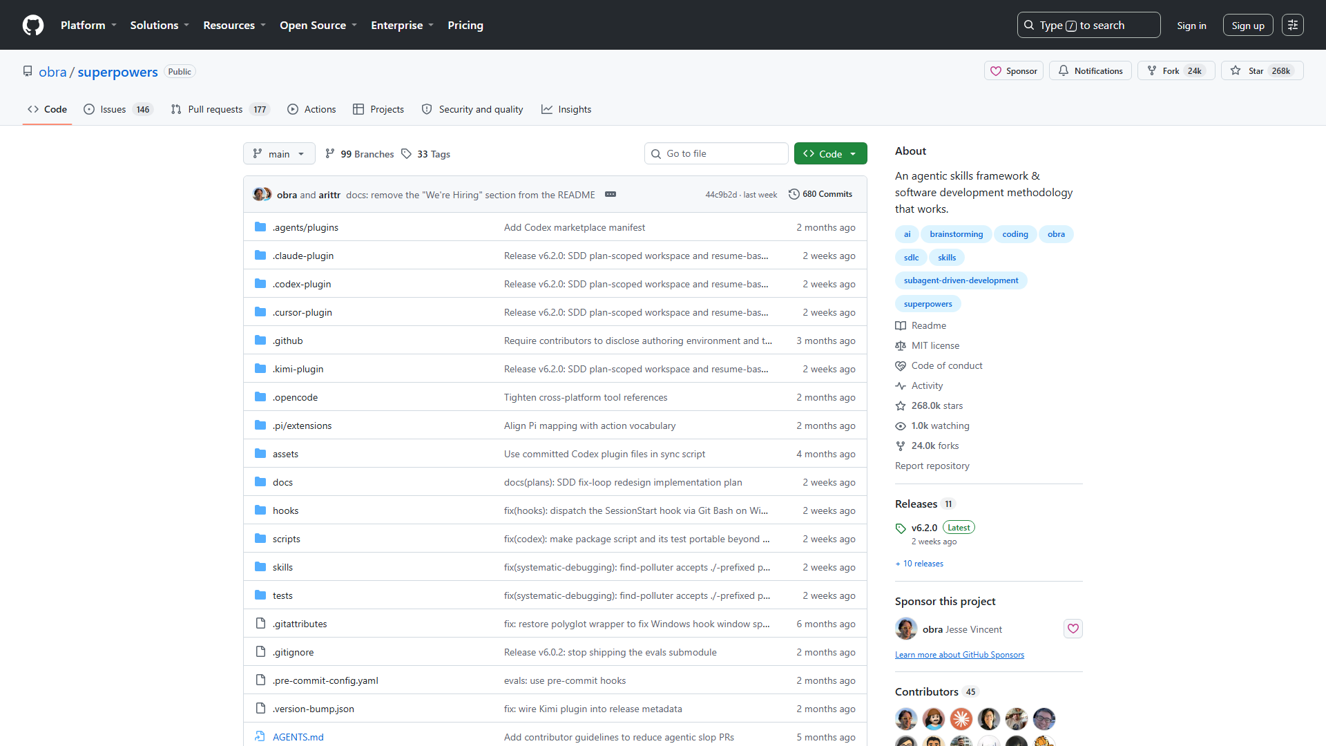This screenshot has height=746, width=1326.
Task: Click the symlink file icon beside AGENTS.md
Action: pyautogui.click(x=260, y=736)
